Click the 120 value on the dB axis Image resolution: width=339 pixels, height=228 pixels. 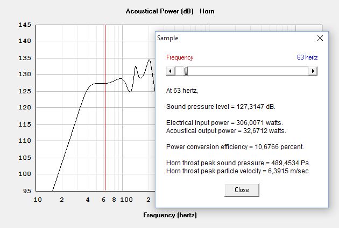click(25, 107)
